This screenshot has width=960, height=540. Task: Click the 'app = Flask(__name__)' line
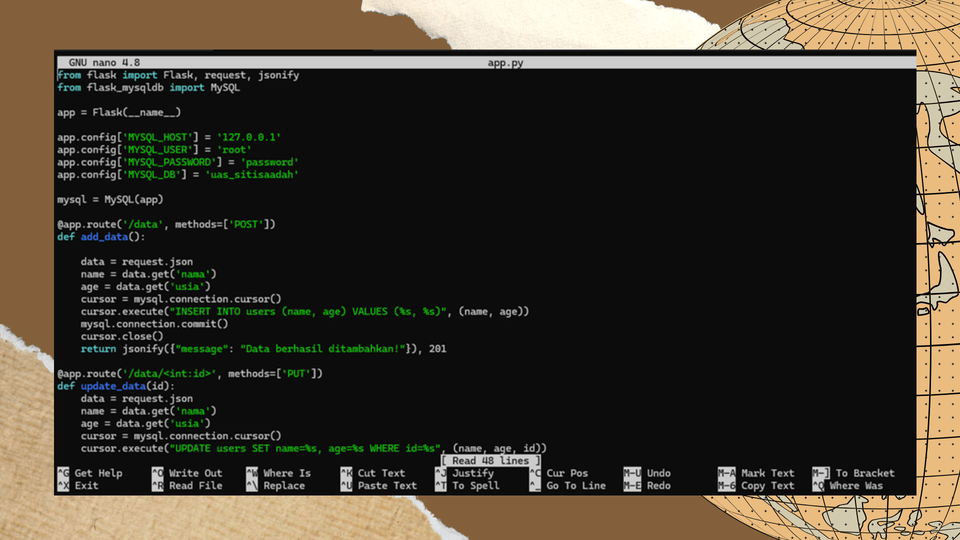(119, 112)
